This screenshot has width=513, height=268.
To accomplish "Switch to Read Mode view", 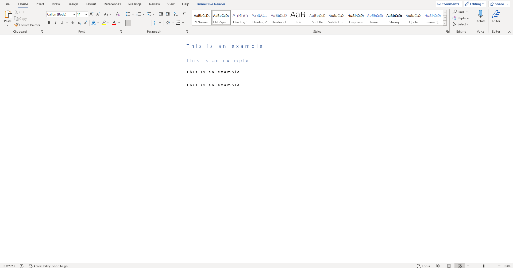I will pyautogui.click(x=438, y=266).
